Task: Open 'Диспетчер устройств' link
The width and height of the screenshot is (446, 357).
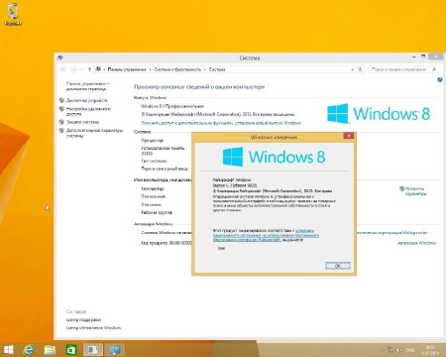Action: pyautogui.click(x=86, y=100)
